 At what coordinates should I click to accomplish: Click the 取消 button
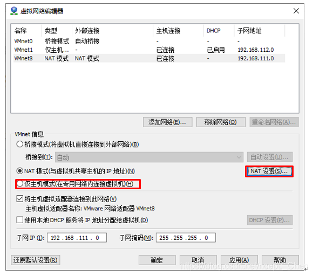pos(198,260)
